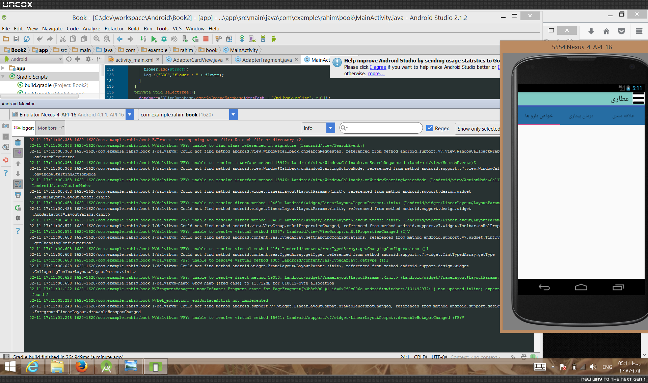The width and height of the screenshot is (648, 383).
Task: Click the I agree link
Action: [x=378, y=67]
